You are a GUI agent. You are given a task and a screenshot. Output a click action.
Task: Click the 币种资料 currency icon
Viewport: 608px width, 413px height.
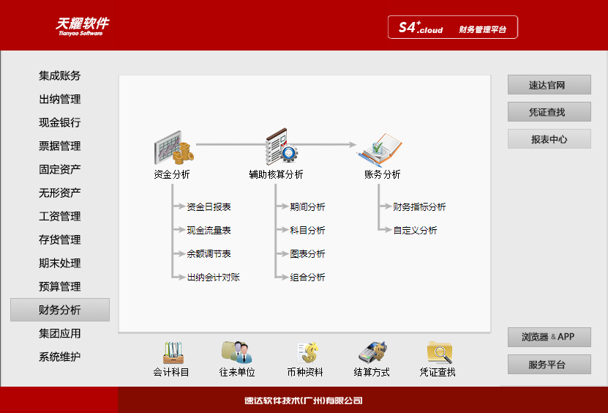(306, 352)
